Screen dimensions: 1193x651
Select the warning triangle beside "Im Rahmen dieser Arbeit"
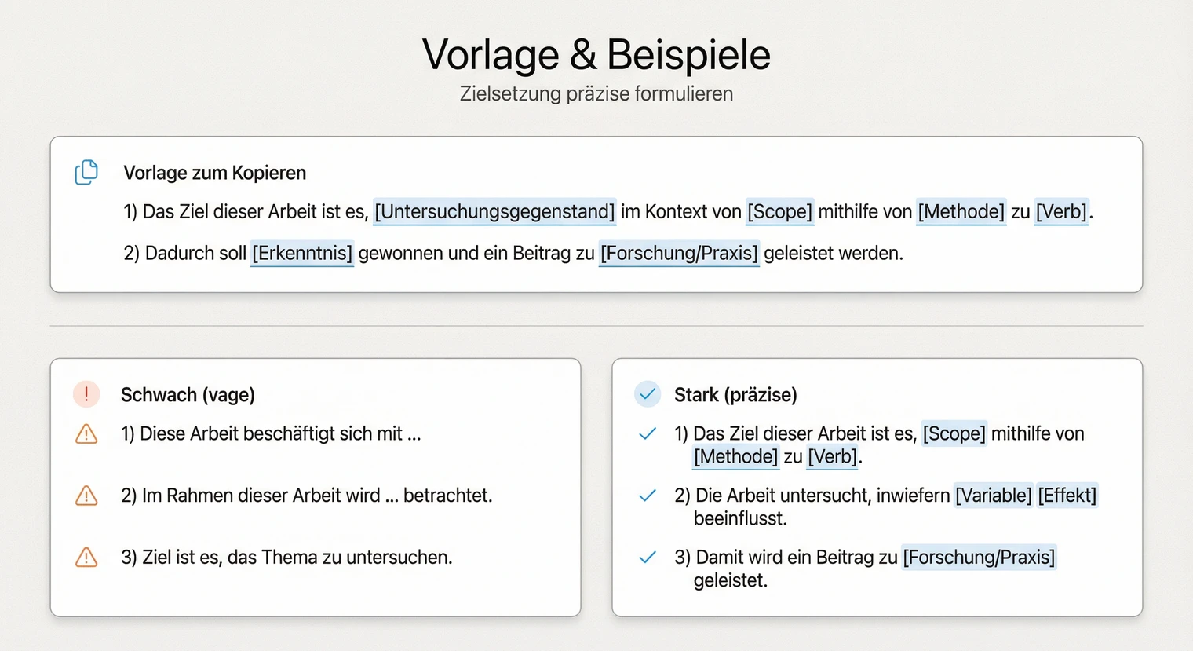click(86, 496)
